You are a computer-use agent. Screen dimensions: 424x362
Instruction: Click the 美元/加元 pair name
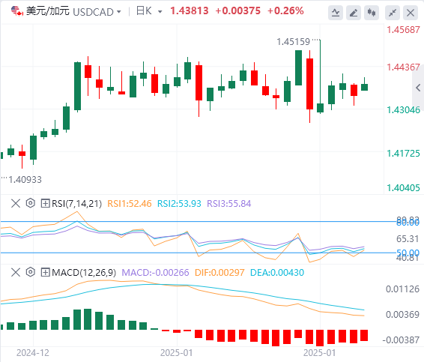(x=48, y=11)
